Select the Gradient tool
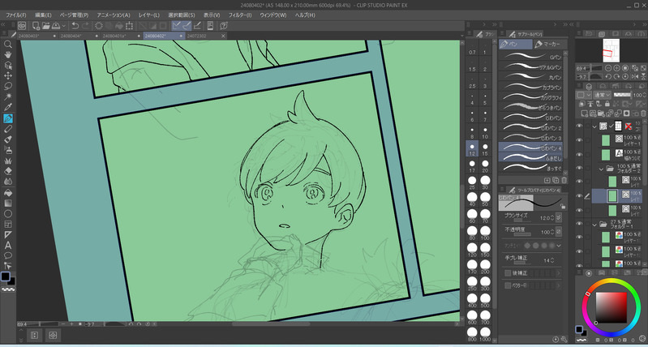The width and height of the screenshot is (648, 347). (7, 203)
